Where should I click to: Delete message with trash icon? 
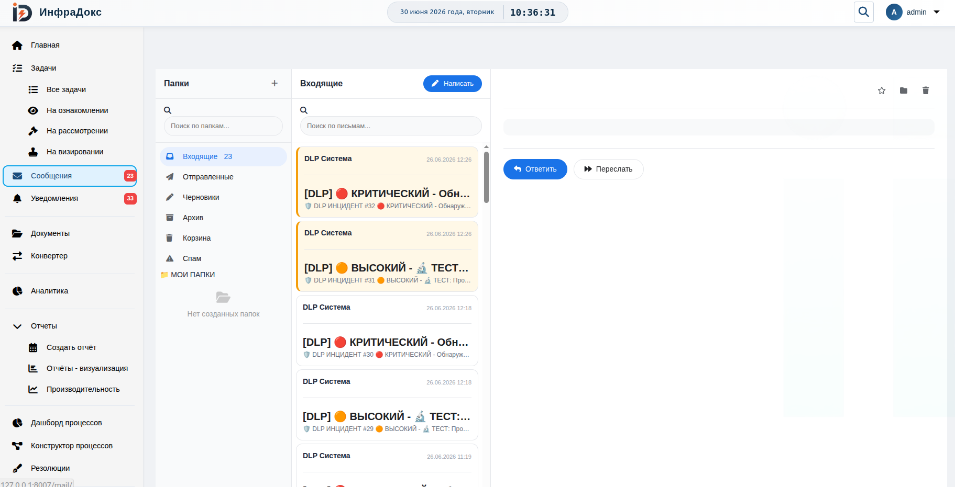[926, 90]
